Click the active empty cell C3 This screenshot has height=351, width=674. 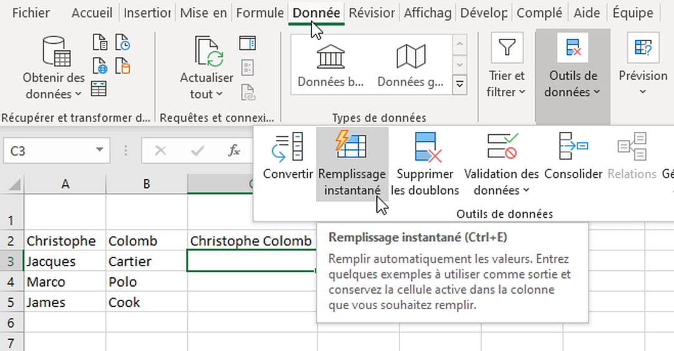252,262
